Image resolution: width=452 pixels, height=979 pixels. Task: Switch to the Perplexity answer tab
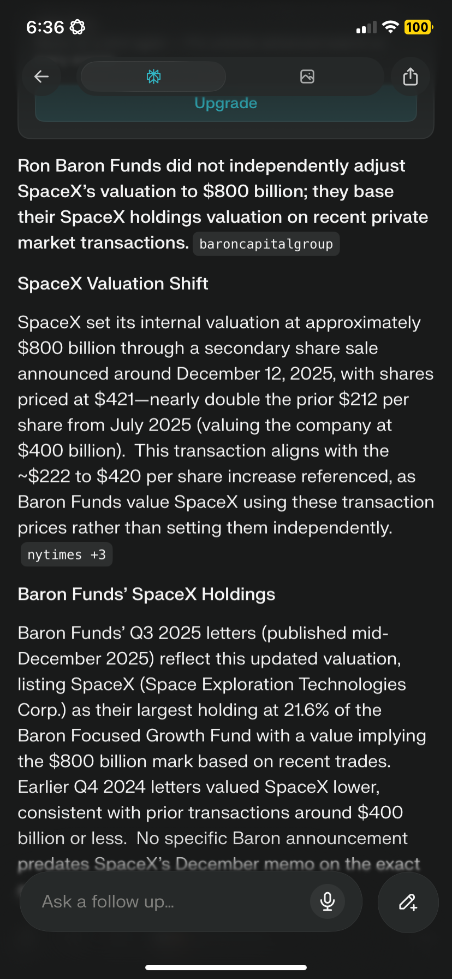(153, 76)
